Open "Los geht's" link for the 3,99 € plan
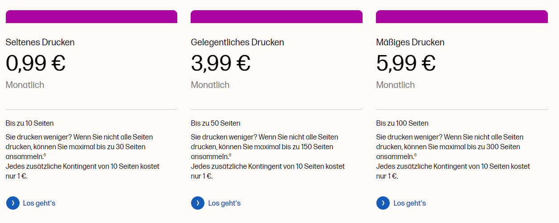 [224, 203]
